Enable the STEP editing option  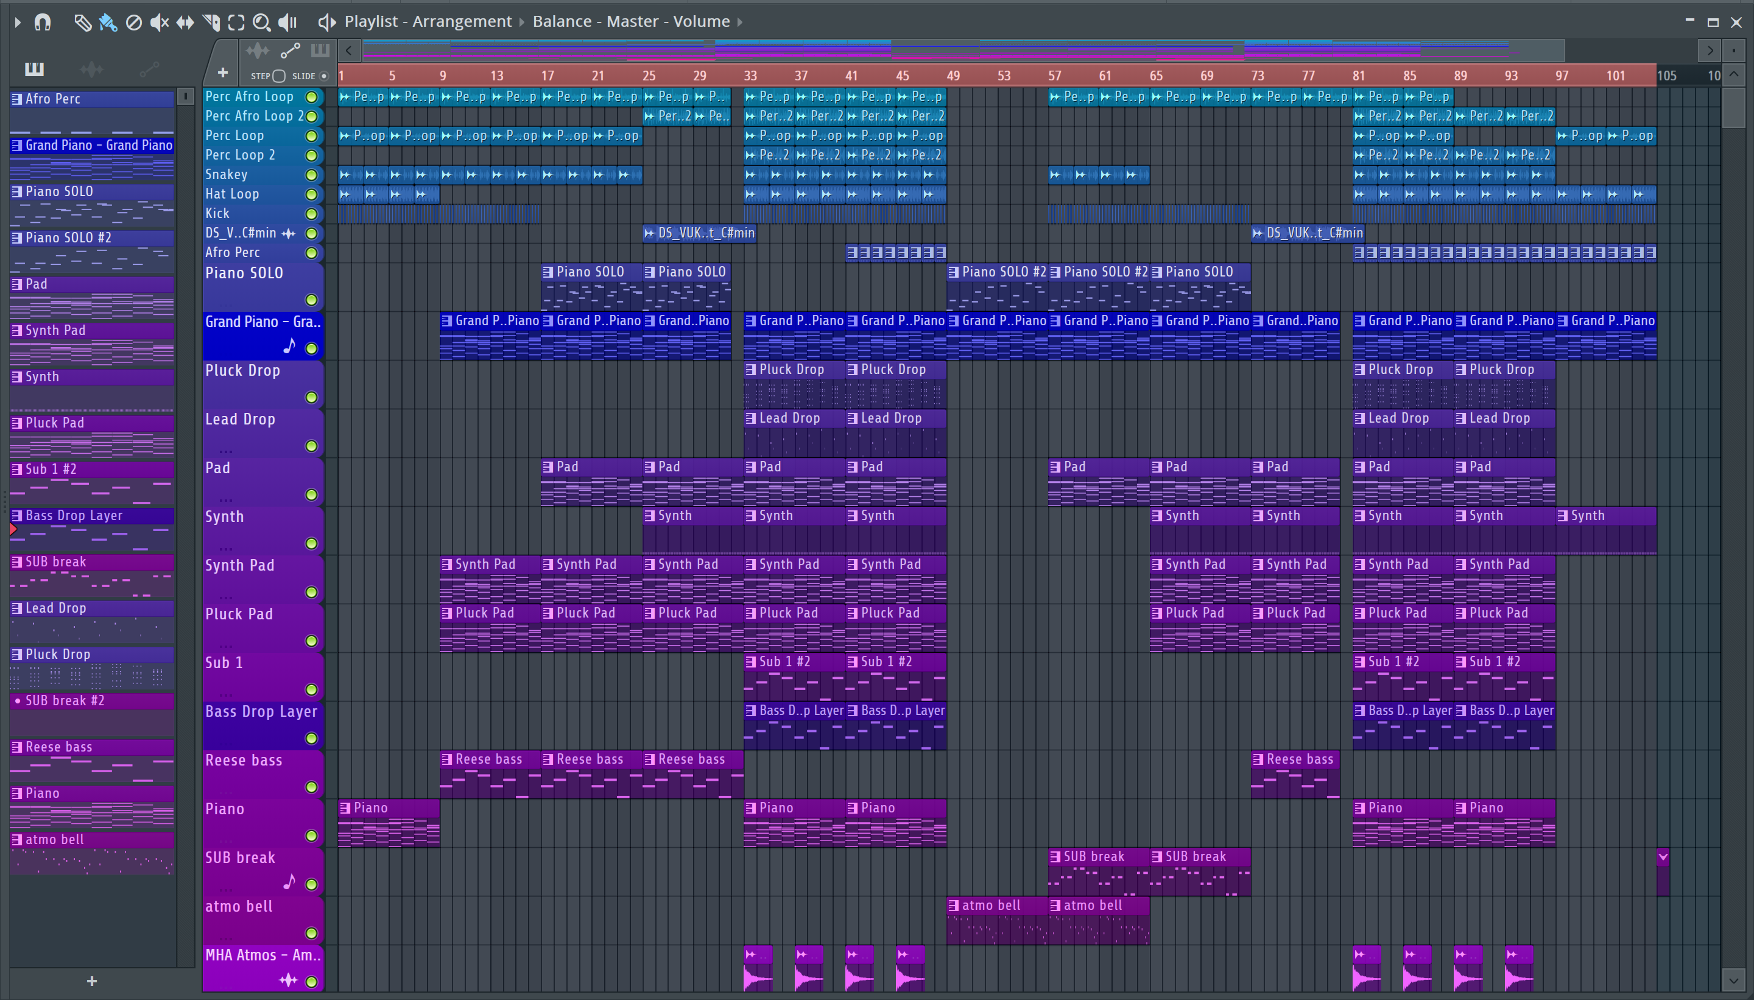(279, 76)
